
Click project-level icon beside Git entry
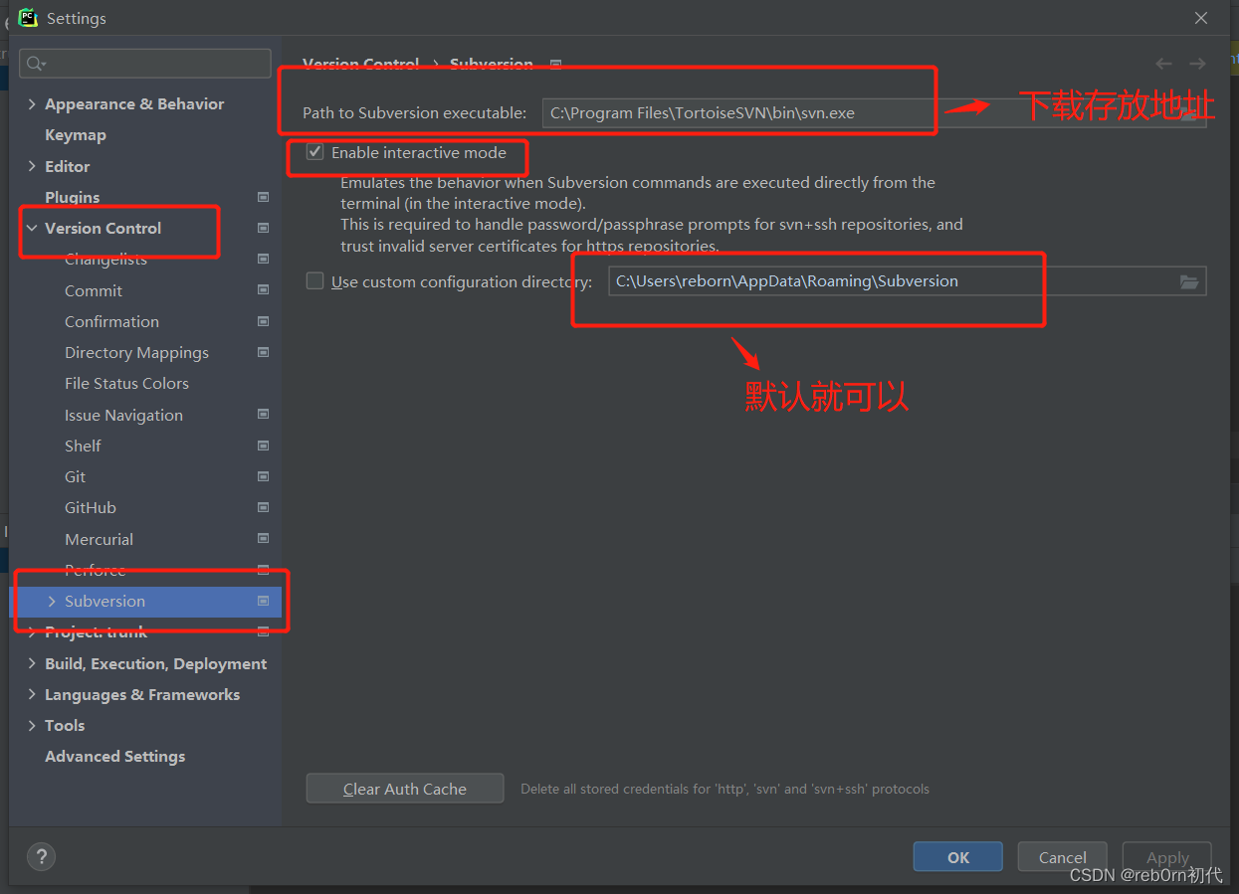(x=263, y=476)
